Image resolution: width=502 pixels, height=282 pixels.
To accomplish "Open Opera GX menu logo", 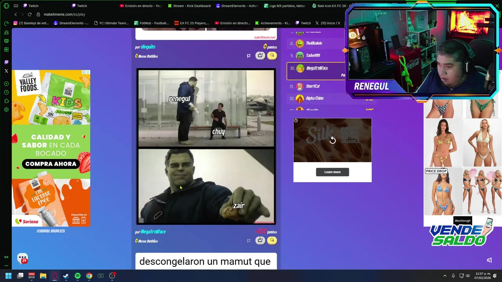I will point(6,6).
